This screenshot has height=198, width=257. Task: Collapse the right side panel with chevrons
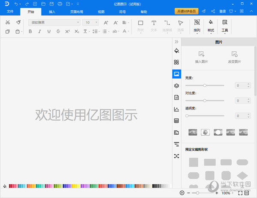176,42
